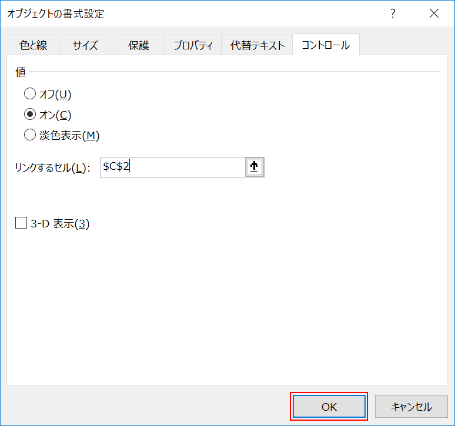This screenshot has height=426, width=455.
Task: Close the オブジェクトの書式設定 dialog
Action: (434, 14)
